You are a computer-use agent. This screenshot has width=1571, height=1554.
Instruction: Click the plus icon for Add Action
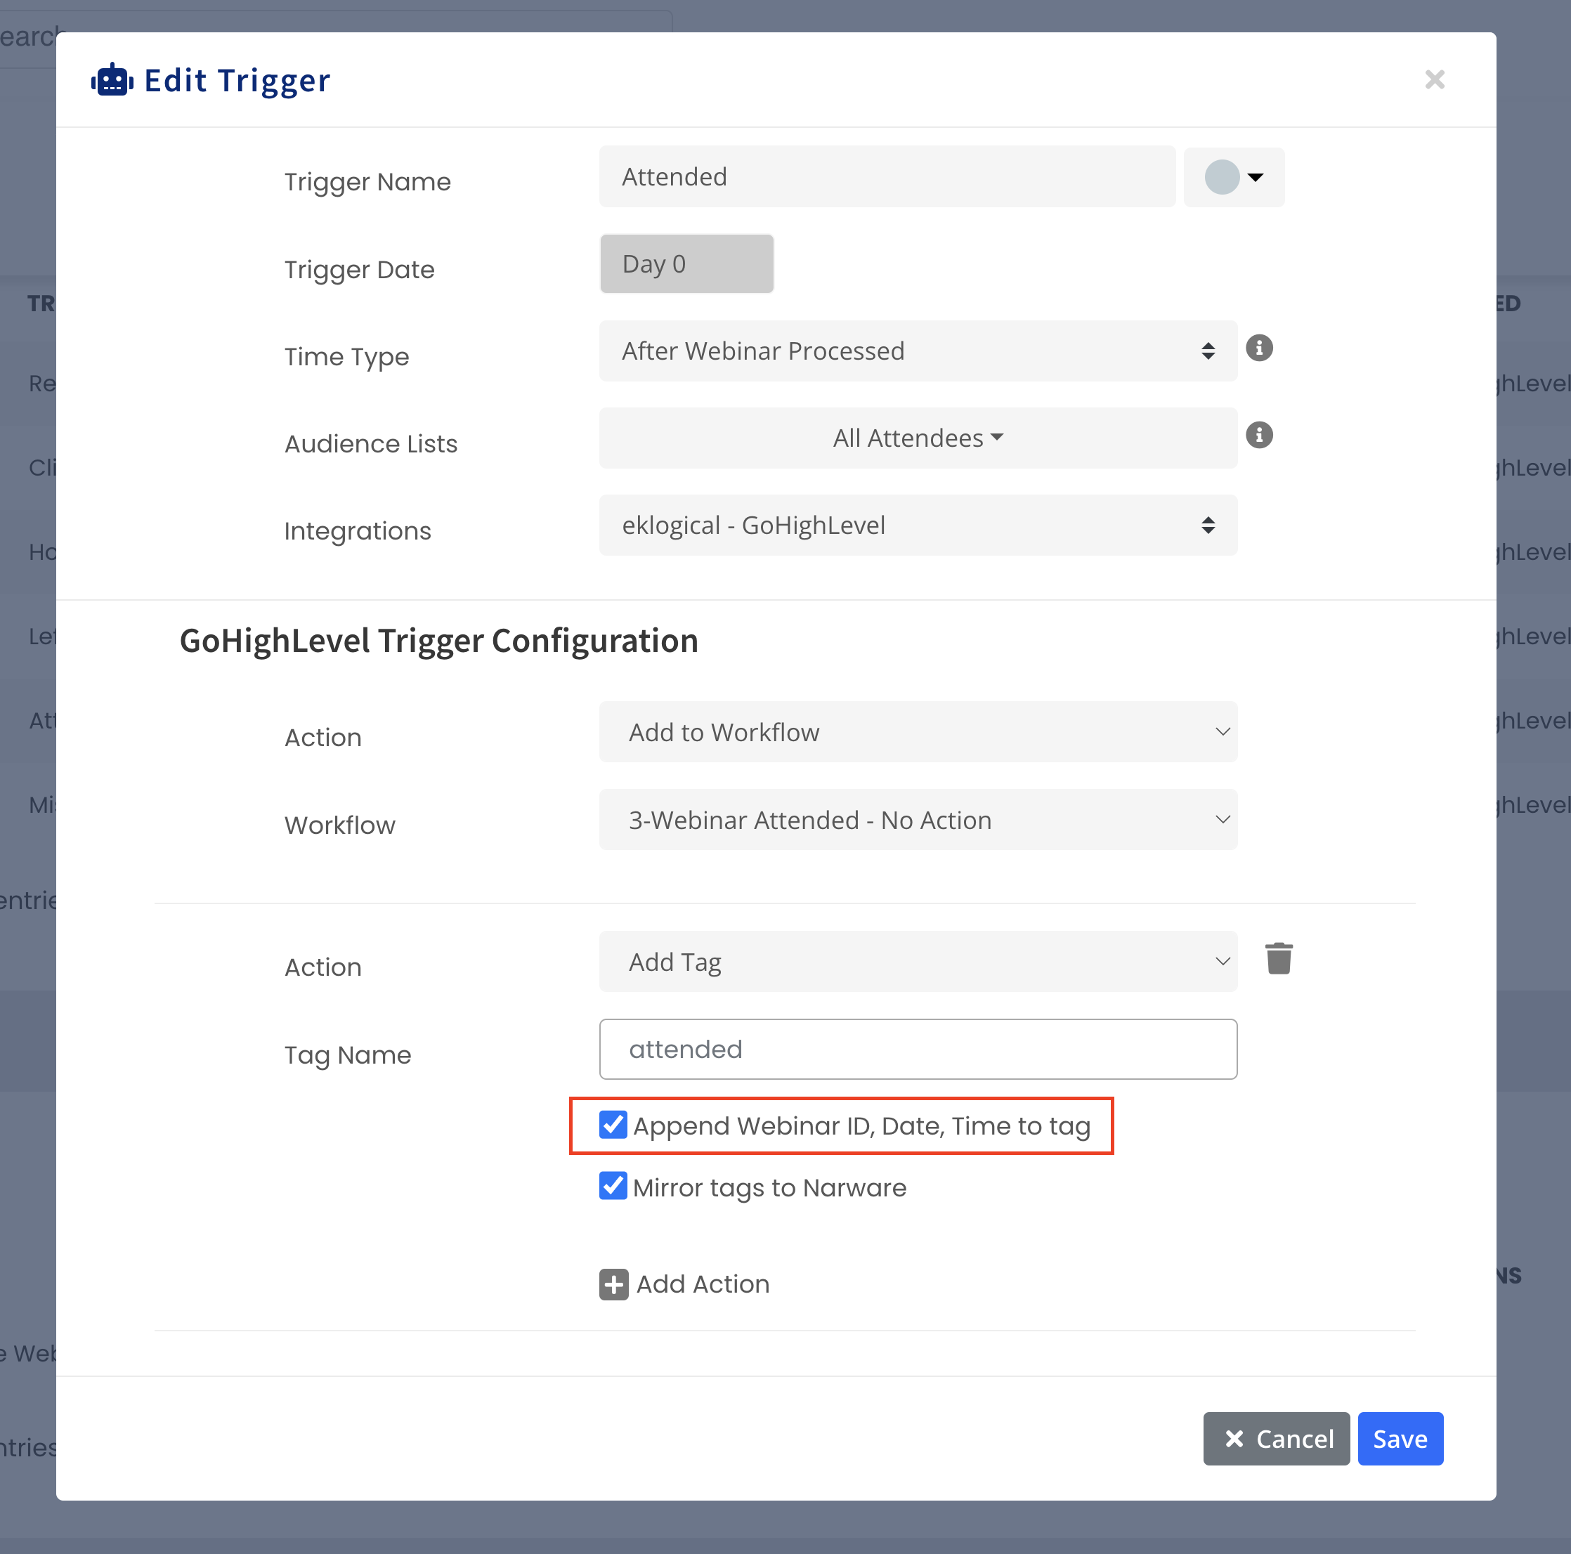(614, 1285)
